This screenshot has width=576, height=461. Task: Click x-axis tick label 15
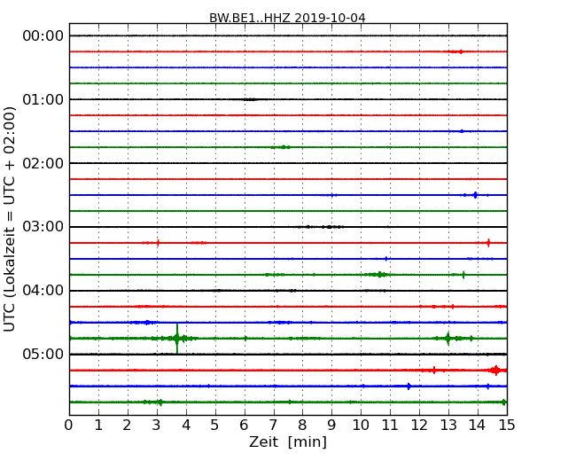[x=507, y=426]
